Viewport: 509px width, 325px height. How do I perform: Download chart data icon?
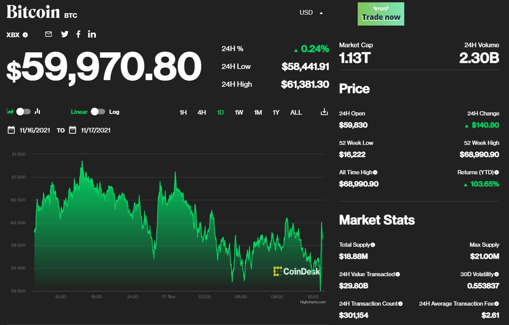[324, 112]
